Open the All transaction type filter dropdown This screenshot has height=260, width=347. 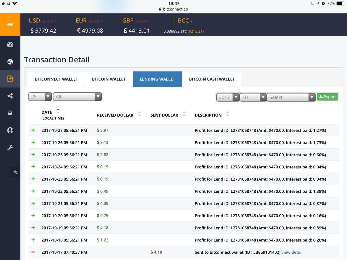(x=77, y=97)
